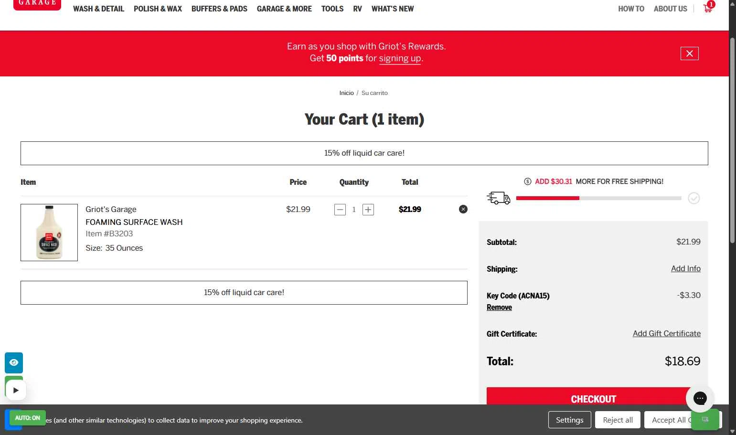Click Add Gift Certificate

[667, 333]
